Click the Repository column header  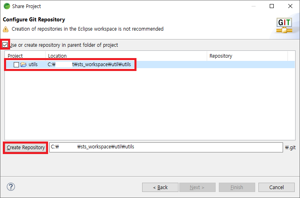[247, 56]
